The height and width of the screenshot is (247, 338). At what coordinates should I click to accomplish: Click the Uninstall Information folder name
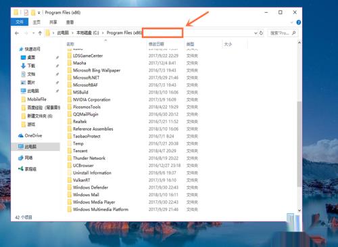pyautogui.click(x=92, y=173)
